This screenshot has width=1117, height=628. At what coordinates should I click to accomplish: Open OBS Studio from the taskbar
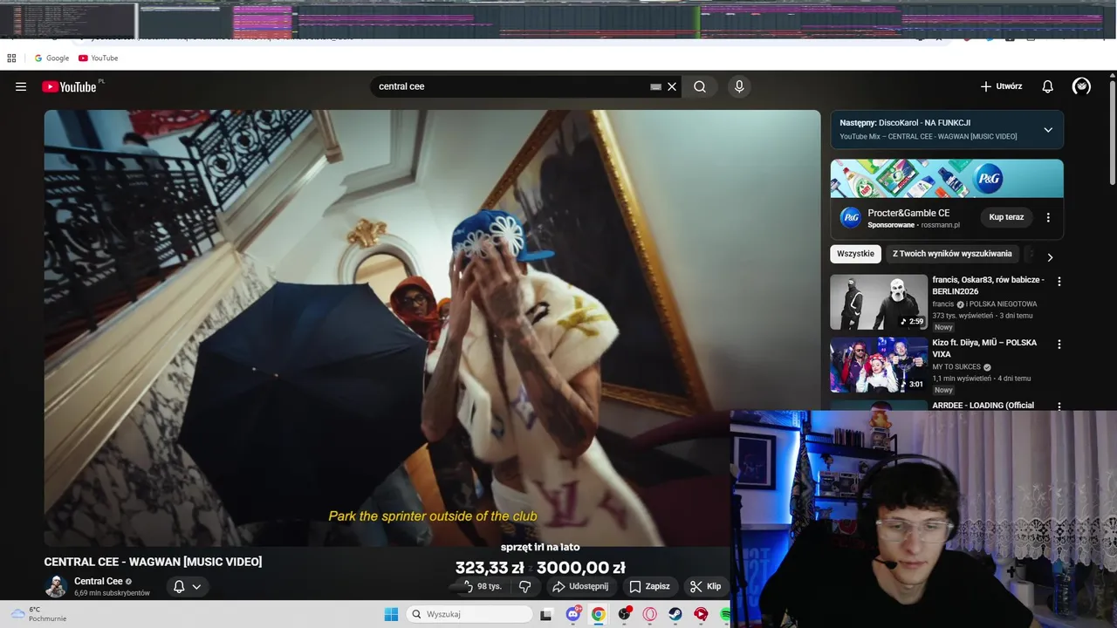point(624,614)
